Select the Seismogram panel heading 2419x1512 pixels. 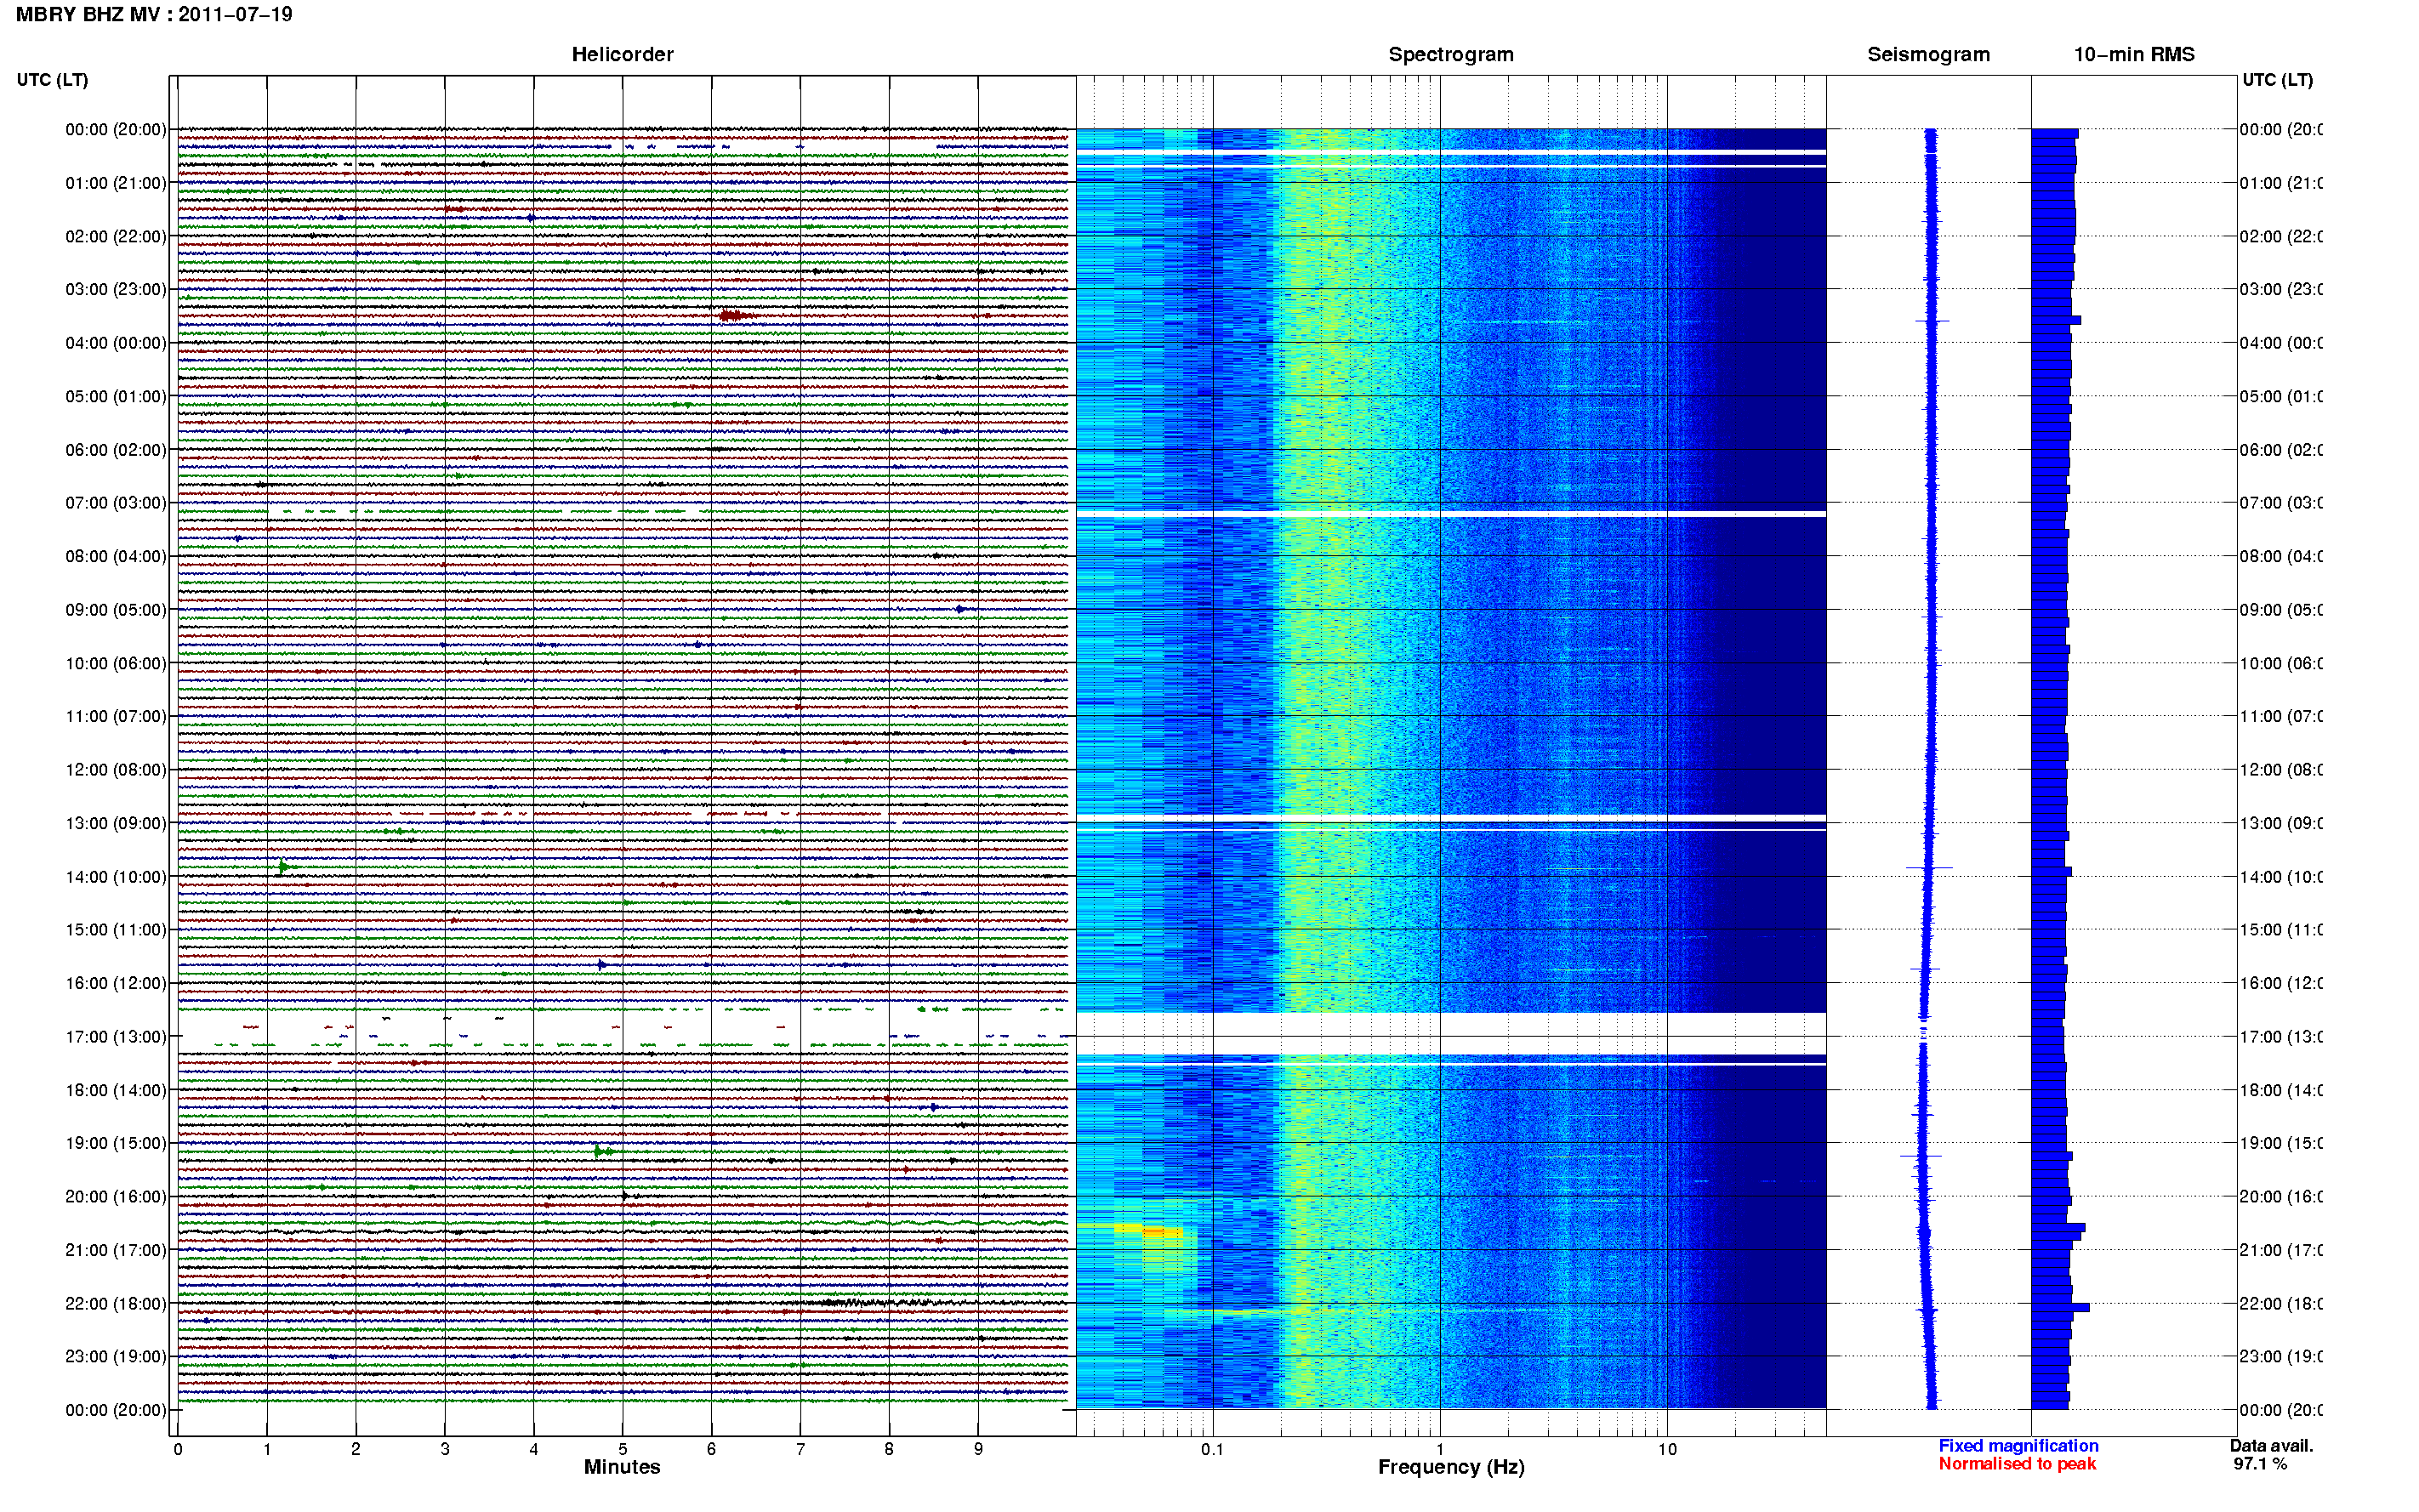[1928, 54]
